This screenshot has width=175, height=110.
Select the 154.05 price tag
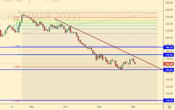(169, 70)
